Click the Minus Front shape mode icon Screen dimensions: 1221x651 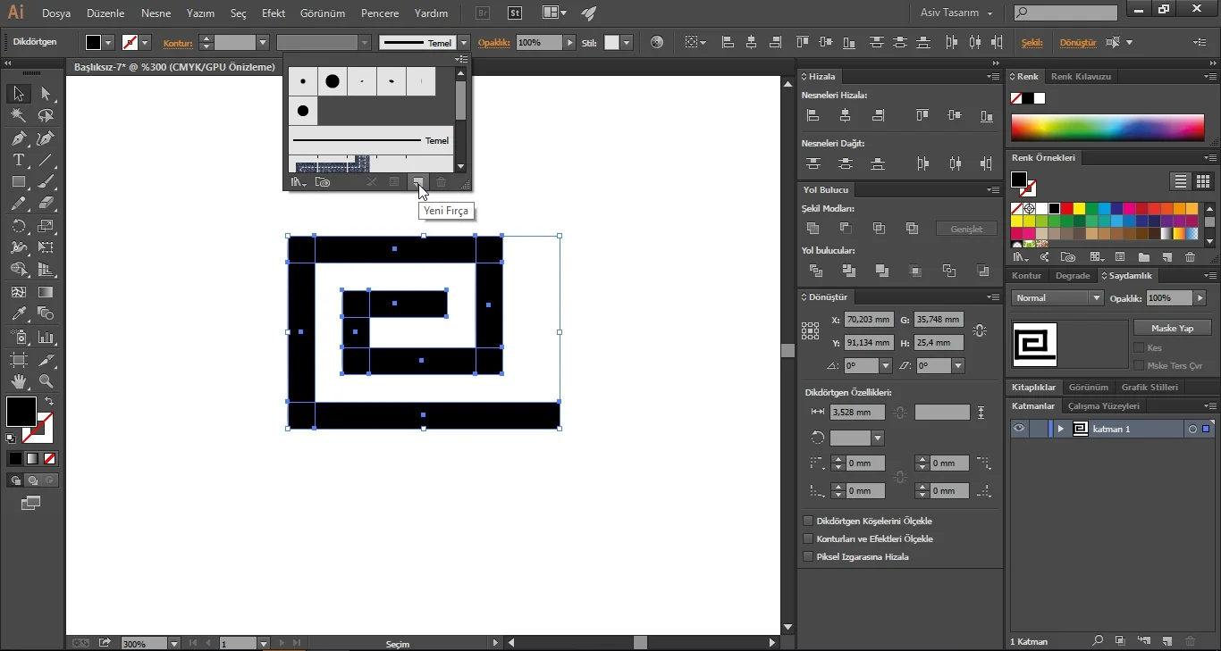coord(846,229)
